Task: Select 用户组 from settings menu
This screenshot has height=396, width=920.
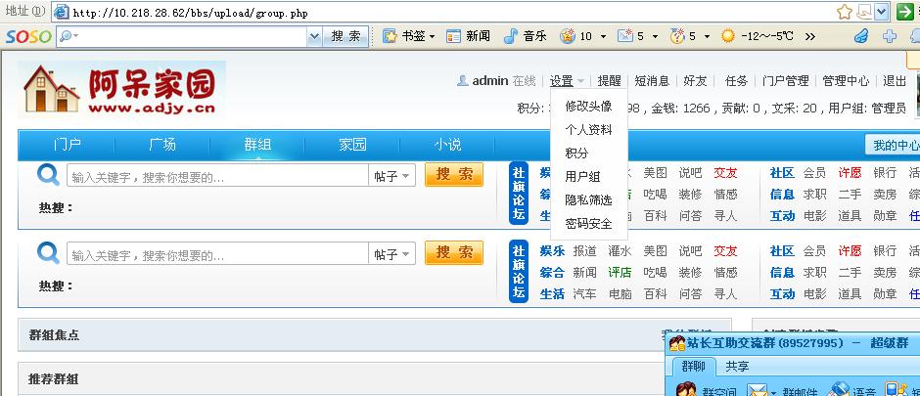Action: [x=582, y=176]
